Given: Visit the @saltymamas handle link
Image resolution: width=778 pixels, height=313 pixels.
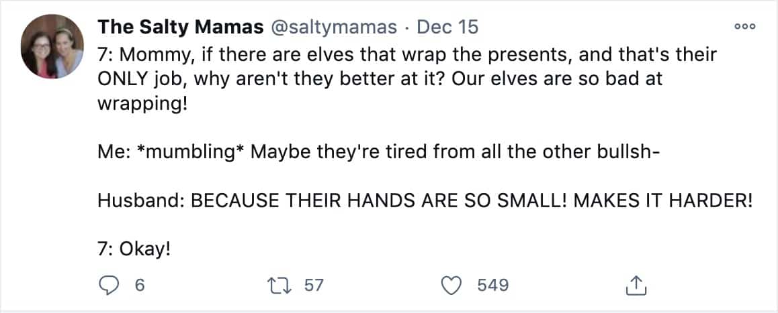Looking at the screenshot, I should tap(333, 27).
